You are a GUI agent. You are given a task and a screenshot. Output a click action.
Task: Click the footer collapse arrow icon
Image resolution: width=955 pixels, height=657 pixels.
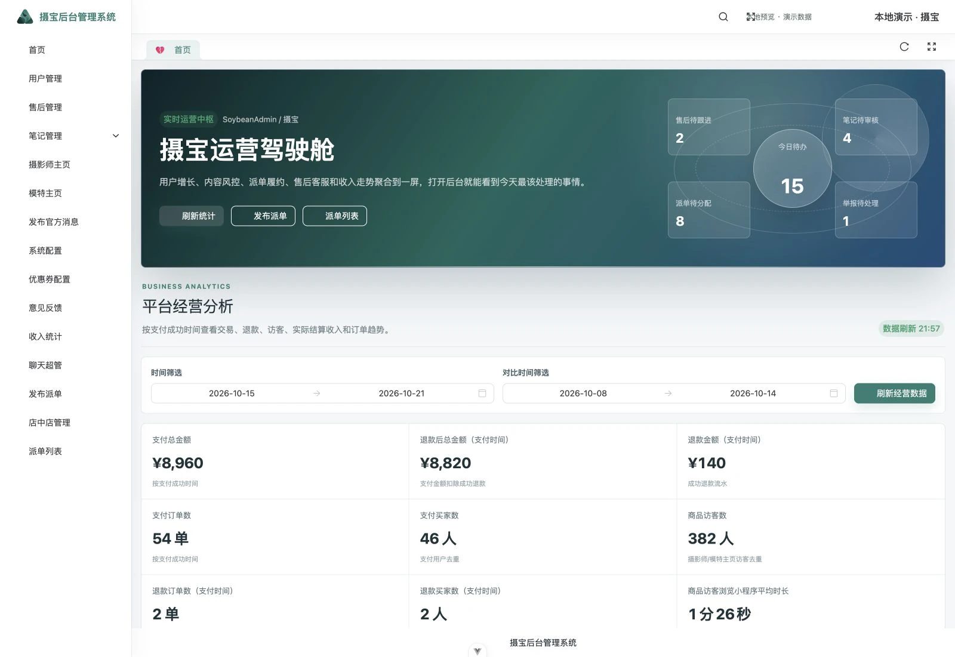coord(478,651)
